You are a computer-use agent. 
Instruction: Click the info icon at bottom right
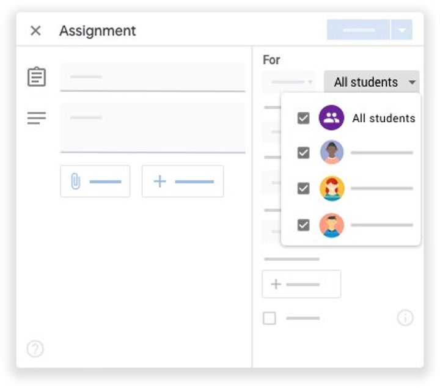point(405,318)
